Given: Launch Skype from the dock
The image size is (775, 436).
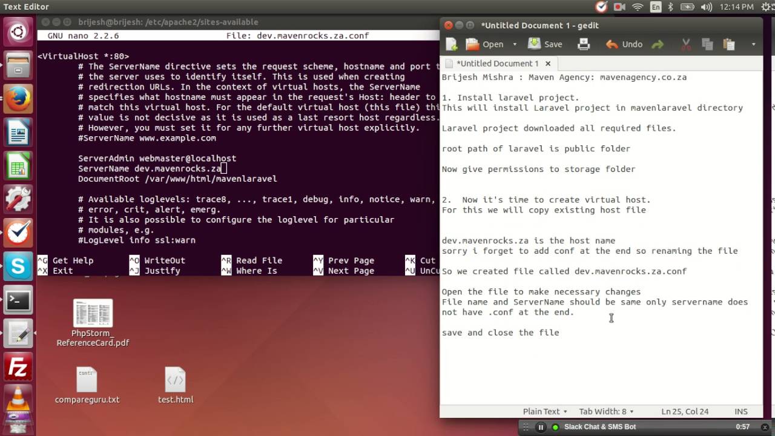Looking at the screenshot, I should 18,266.
